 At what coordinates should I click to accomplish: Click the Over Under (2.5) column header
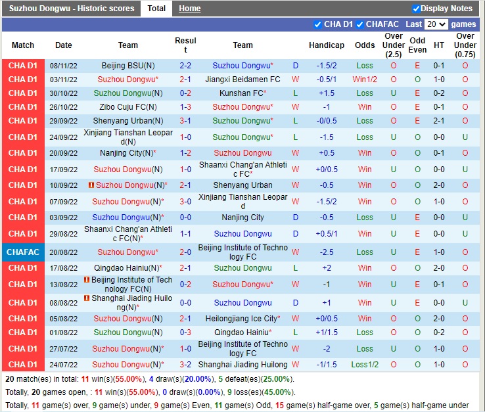(394, 45)
